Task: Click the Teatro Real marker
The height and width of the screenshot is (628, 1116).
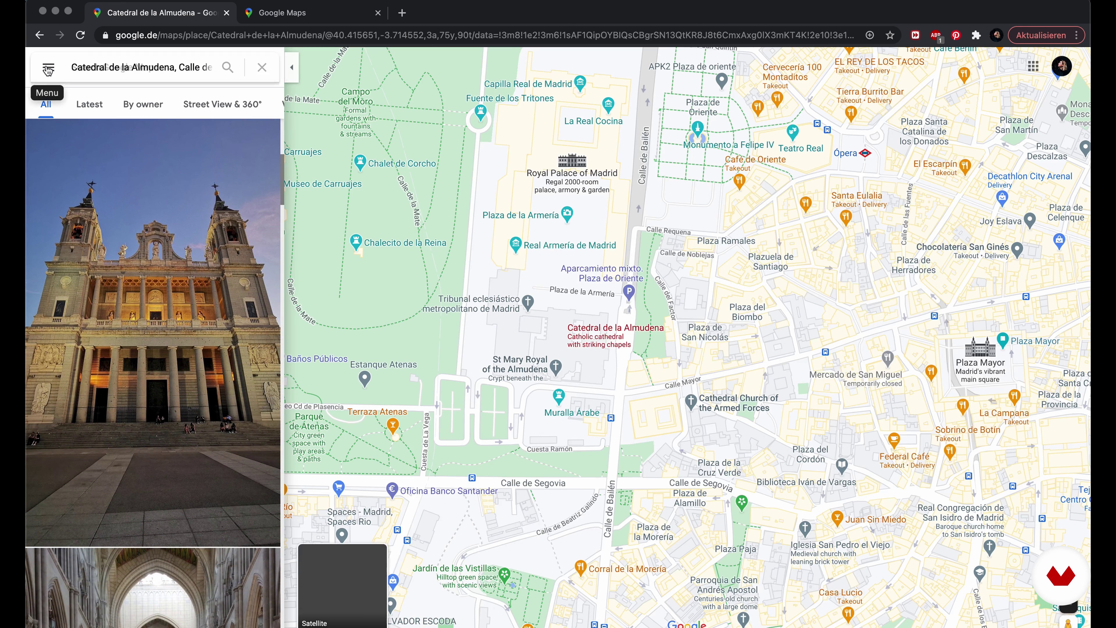Action: point(792,132)
